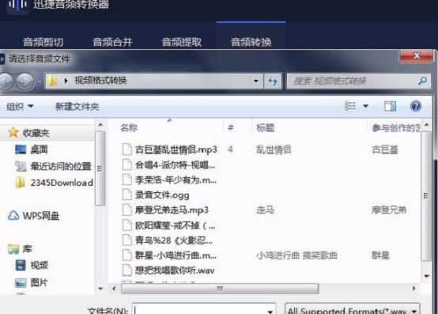This screenshot has width=438, height=314.
Task: Open 桌面 in the navigation pane
Action: click(x=39, y=149)
